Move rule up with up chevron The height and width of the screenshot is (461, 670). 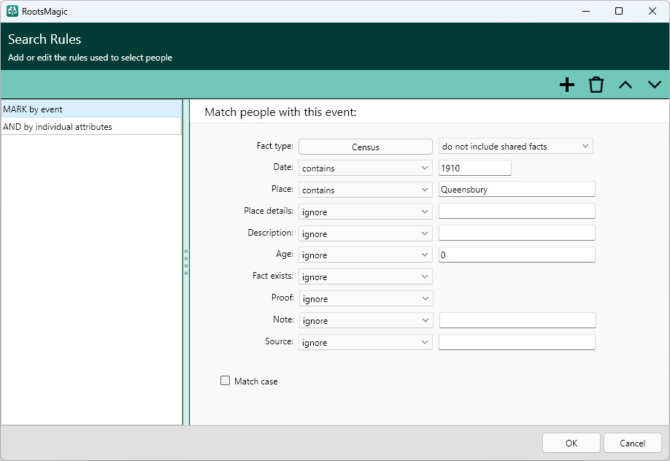625,85
